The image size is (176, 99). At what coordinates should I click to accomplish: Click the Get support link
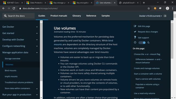[144, 38]
